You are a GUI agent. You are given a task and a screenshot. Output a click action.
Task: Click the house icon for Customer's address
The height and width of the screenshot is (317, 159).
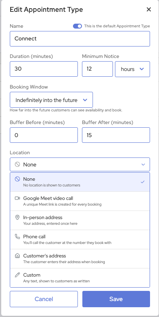(18, 256)
